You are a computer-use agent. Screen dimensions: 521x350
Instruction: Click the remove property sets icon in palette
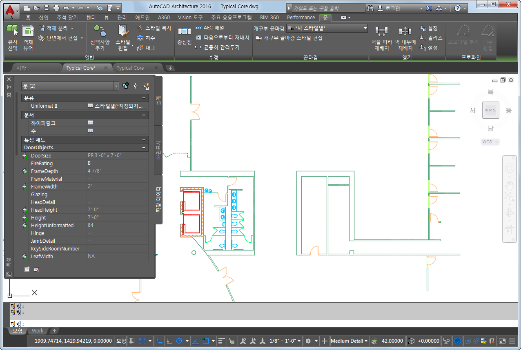pyautogui.click(x=37, y=270)
